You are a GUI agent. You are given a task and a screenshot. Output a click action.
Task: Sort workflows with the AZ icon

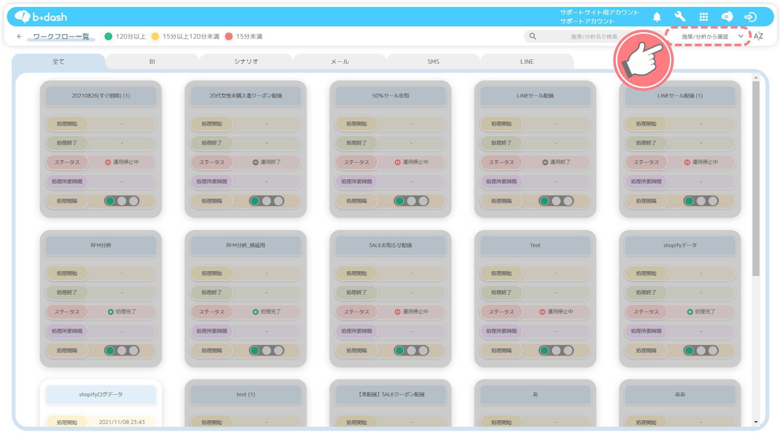758,36
